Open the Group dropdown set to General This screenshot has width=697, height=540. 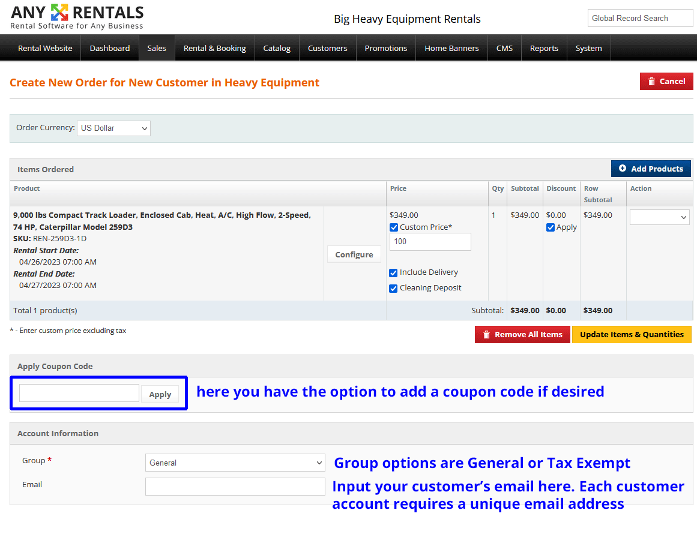(235, 463)
